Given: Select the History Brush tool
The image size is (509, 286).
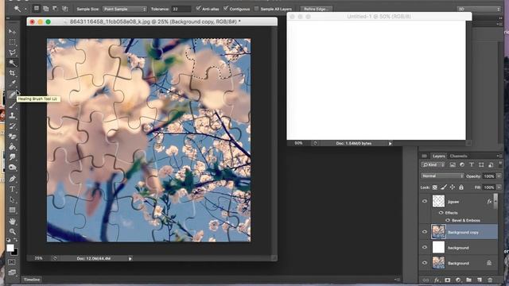Looking at the screenshot, I should pos(13,126).
